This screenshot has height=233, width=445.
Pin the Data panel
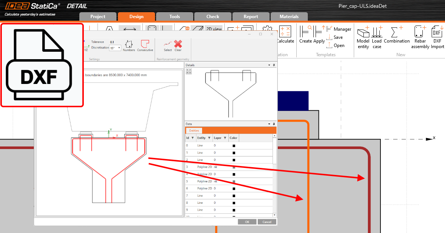coord(273,124)
